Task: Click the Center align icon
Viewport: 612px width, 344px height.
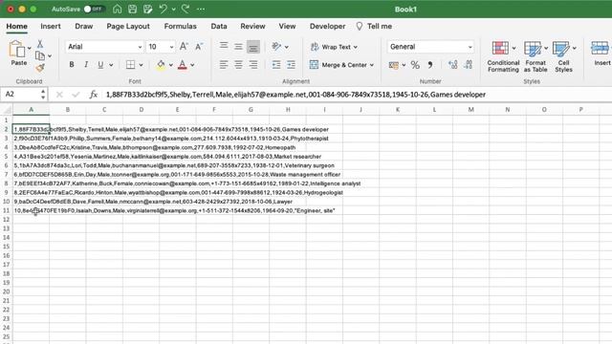Action: coord(238,65)
